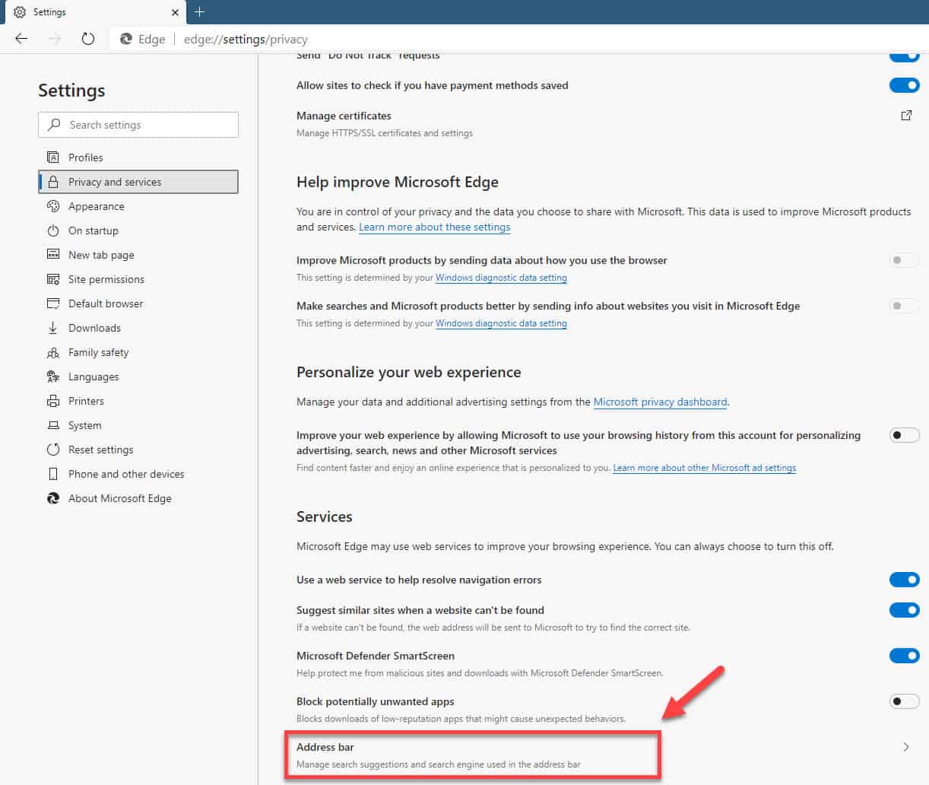929x785 pixels.
Task: Enable browsing history personalization switch
Action: pyautogui.click(x=905, y=435)
